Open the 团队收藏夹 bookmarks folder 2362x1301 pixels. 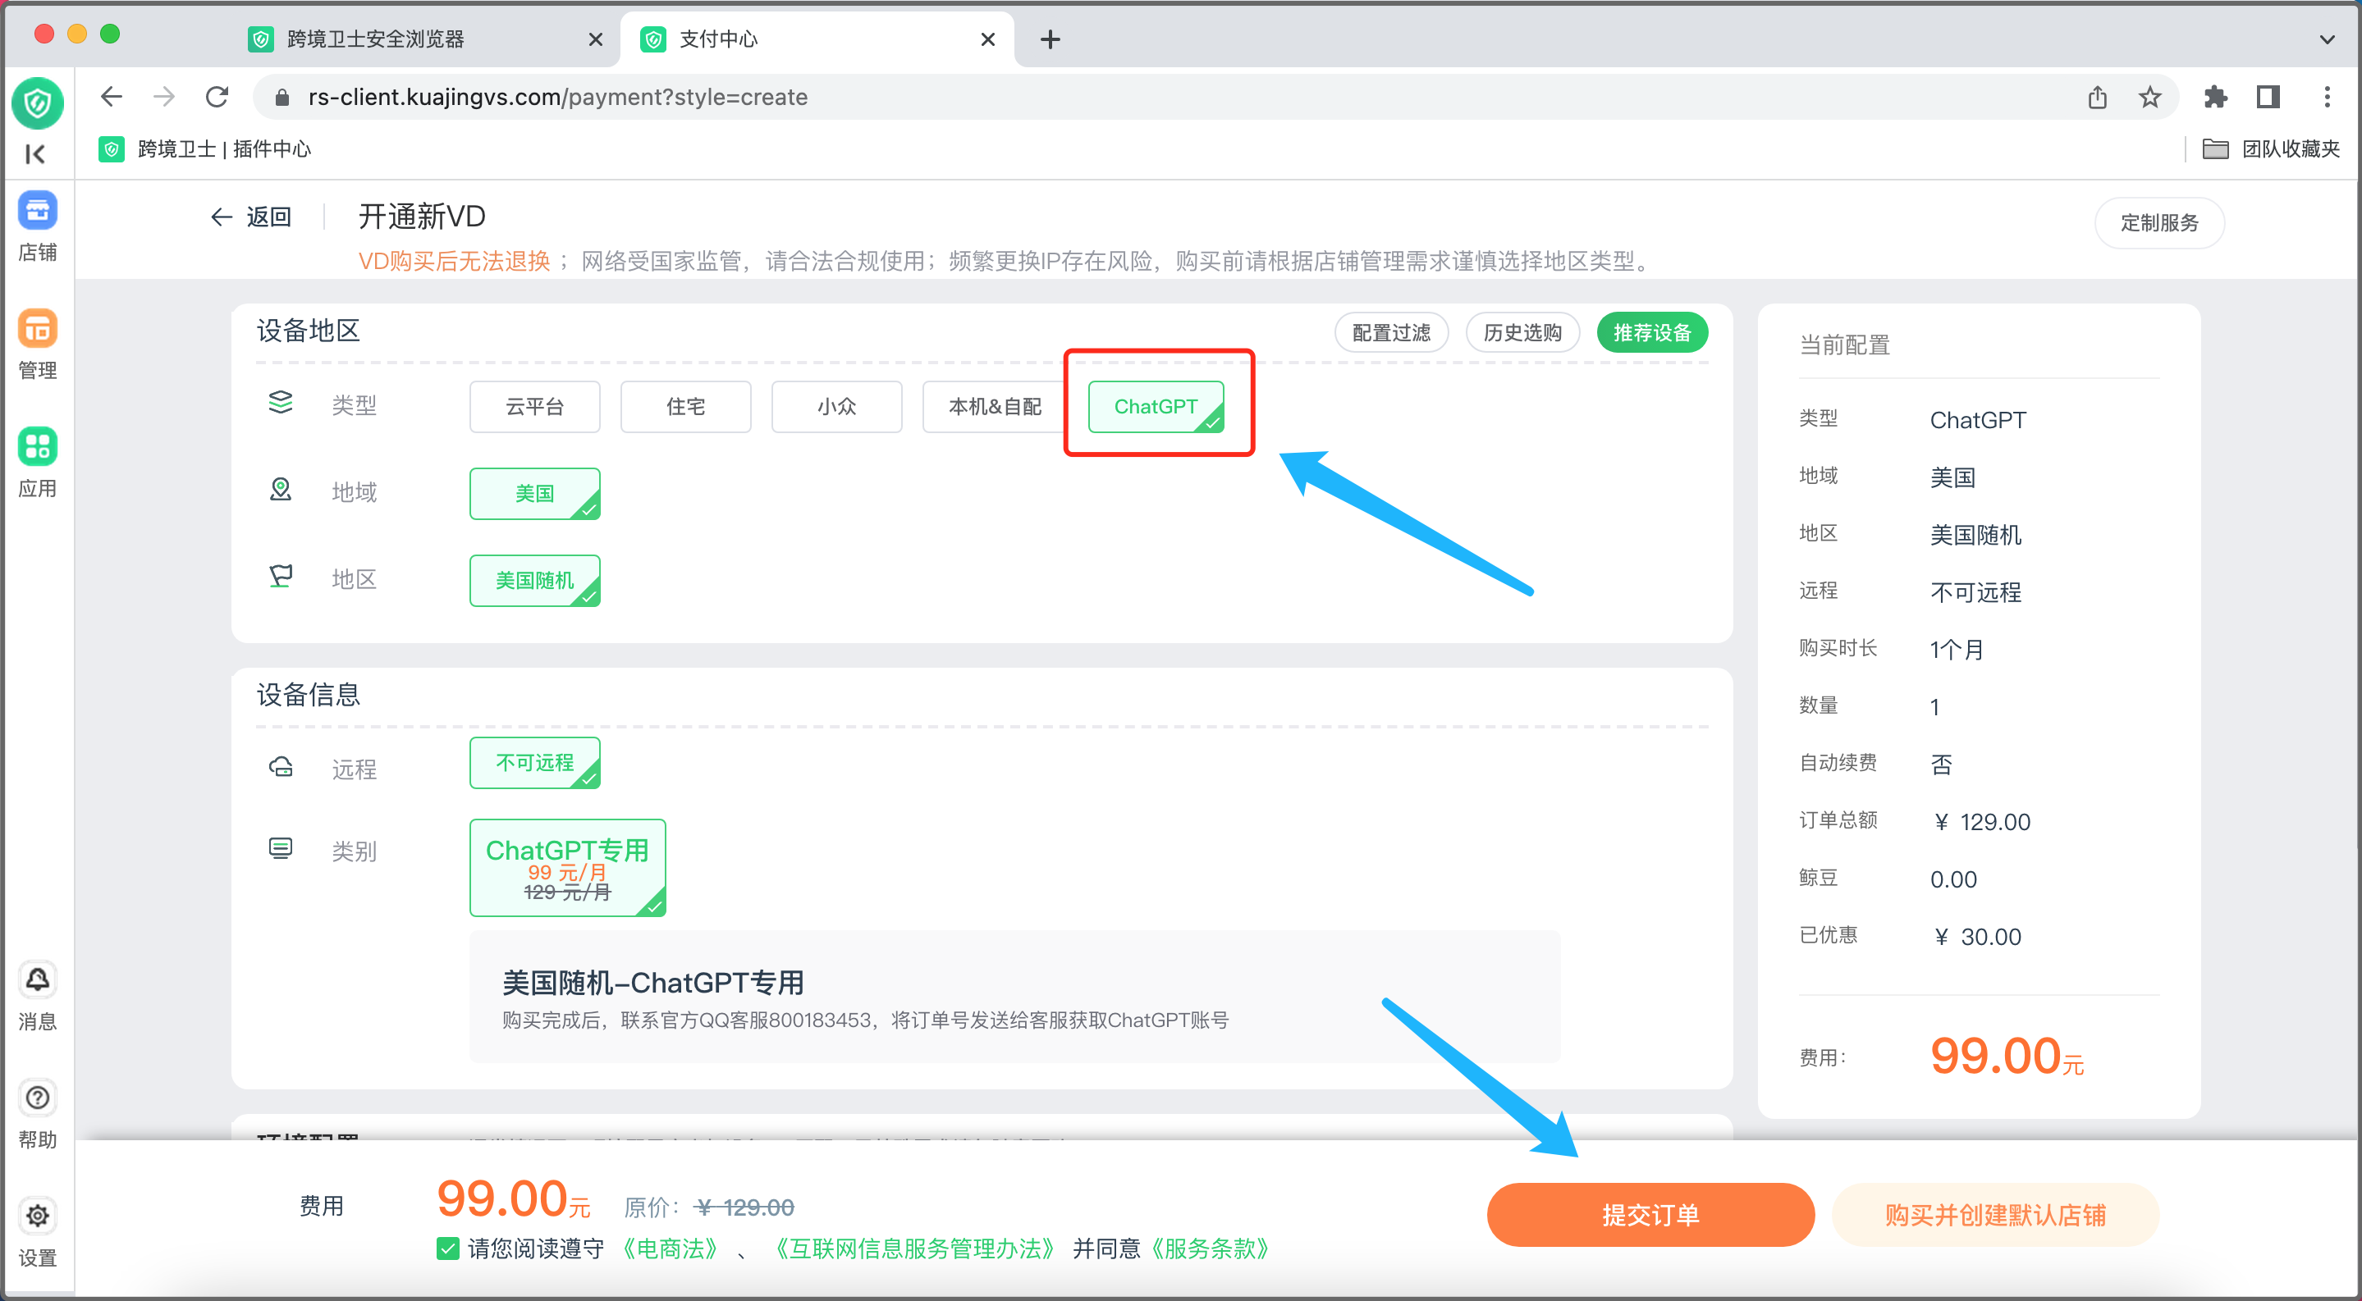pyautogui.click(x=2271, y=148)
